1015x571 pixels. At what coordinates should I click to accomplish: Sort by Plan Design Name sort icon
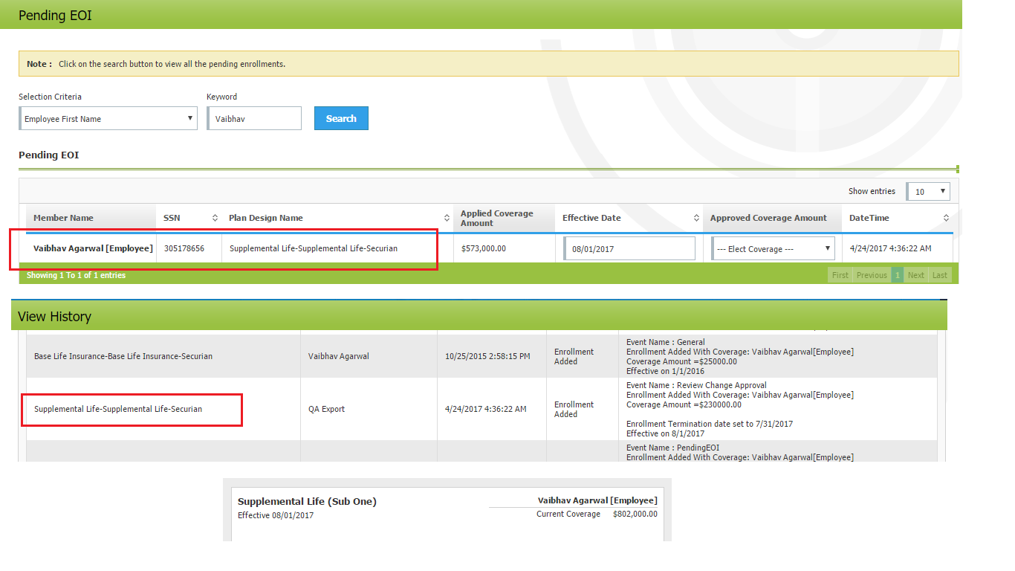(x=447, y=218)
